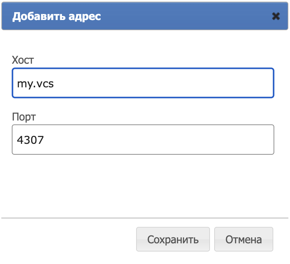The width and height of the screenshot is (290, 264).
Task: Place cursor in the 4307 value
Action: click(30, 140)
